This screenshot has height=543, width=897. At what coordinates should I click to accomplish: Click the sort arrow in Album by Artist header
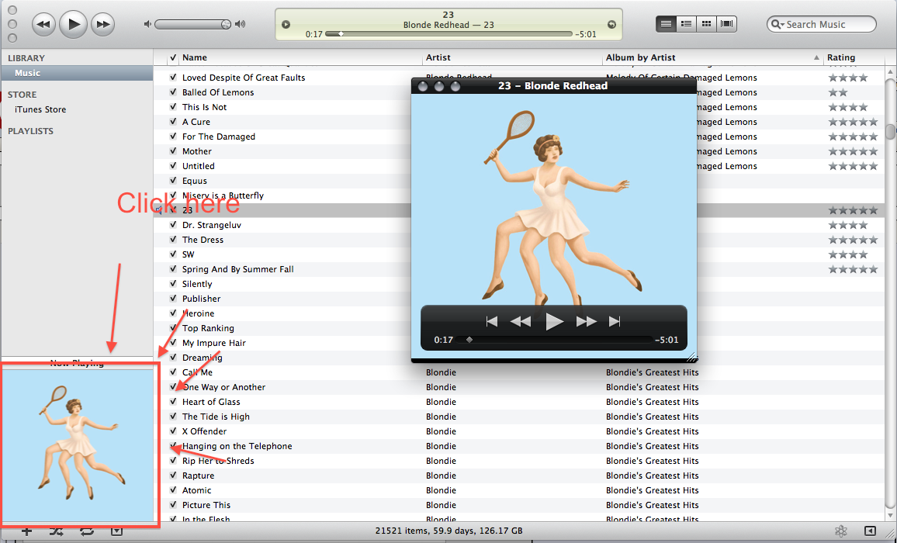pyautogui.click(x=816, y=57)
